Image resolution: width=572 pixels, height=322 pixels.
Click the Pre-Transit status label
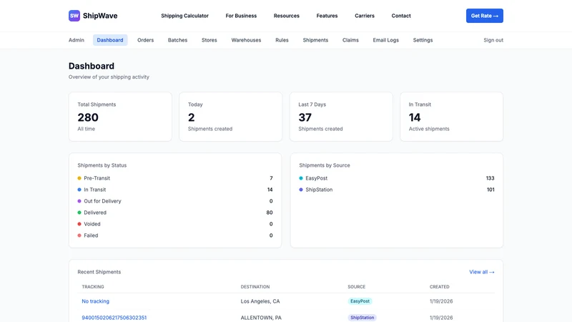[97, 178]
